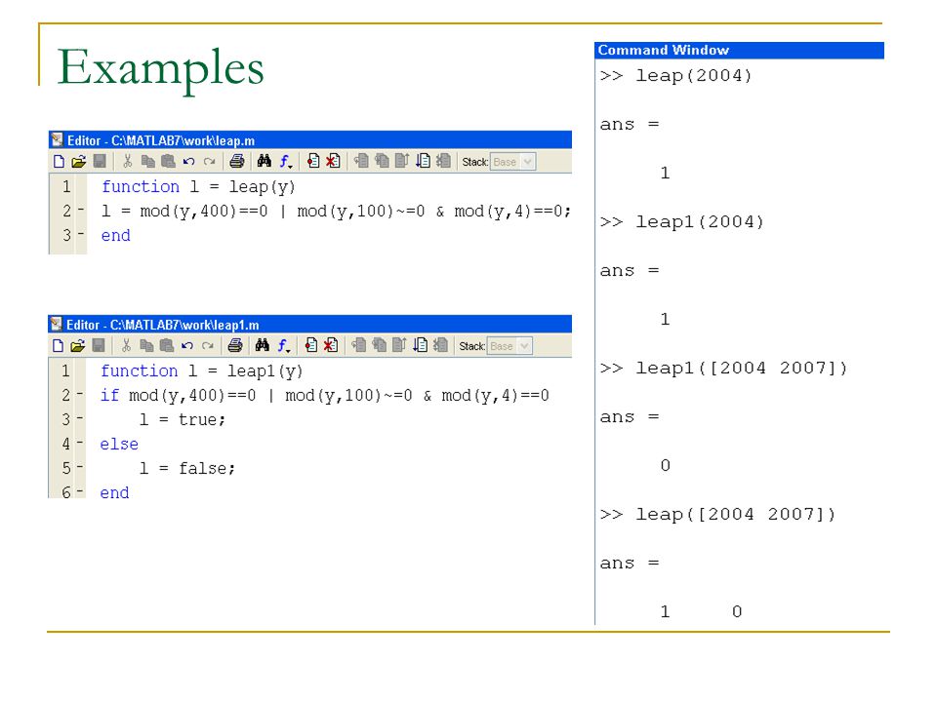Click Open file icon in leap1.m editor
The height and width of the screenshot is (702, 937).
click(78, 345)
